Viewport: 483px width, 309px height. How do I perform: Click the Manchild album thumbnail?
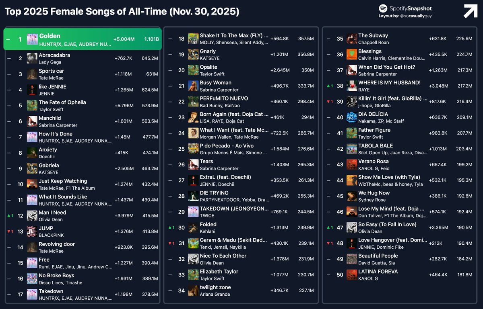pos(32,121)
